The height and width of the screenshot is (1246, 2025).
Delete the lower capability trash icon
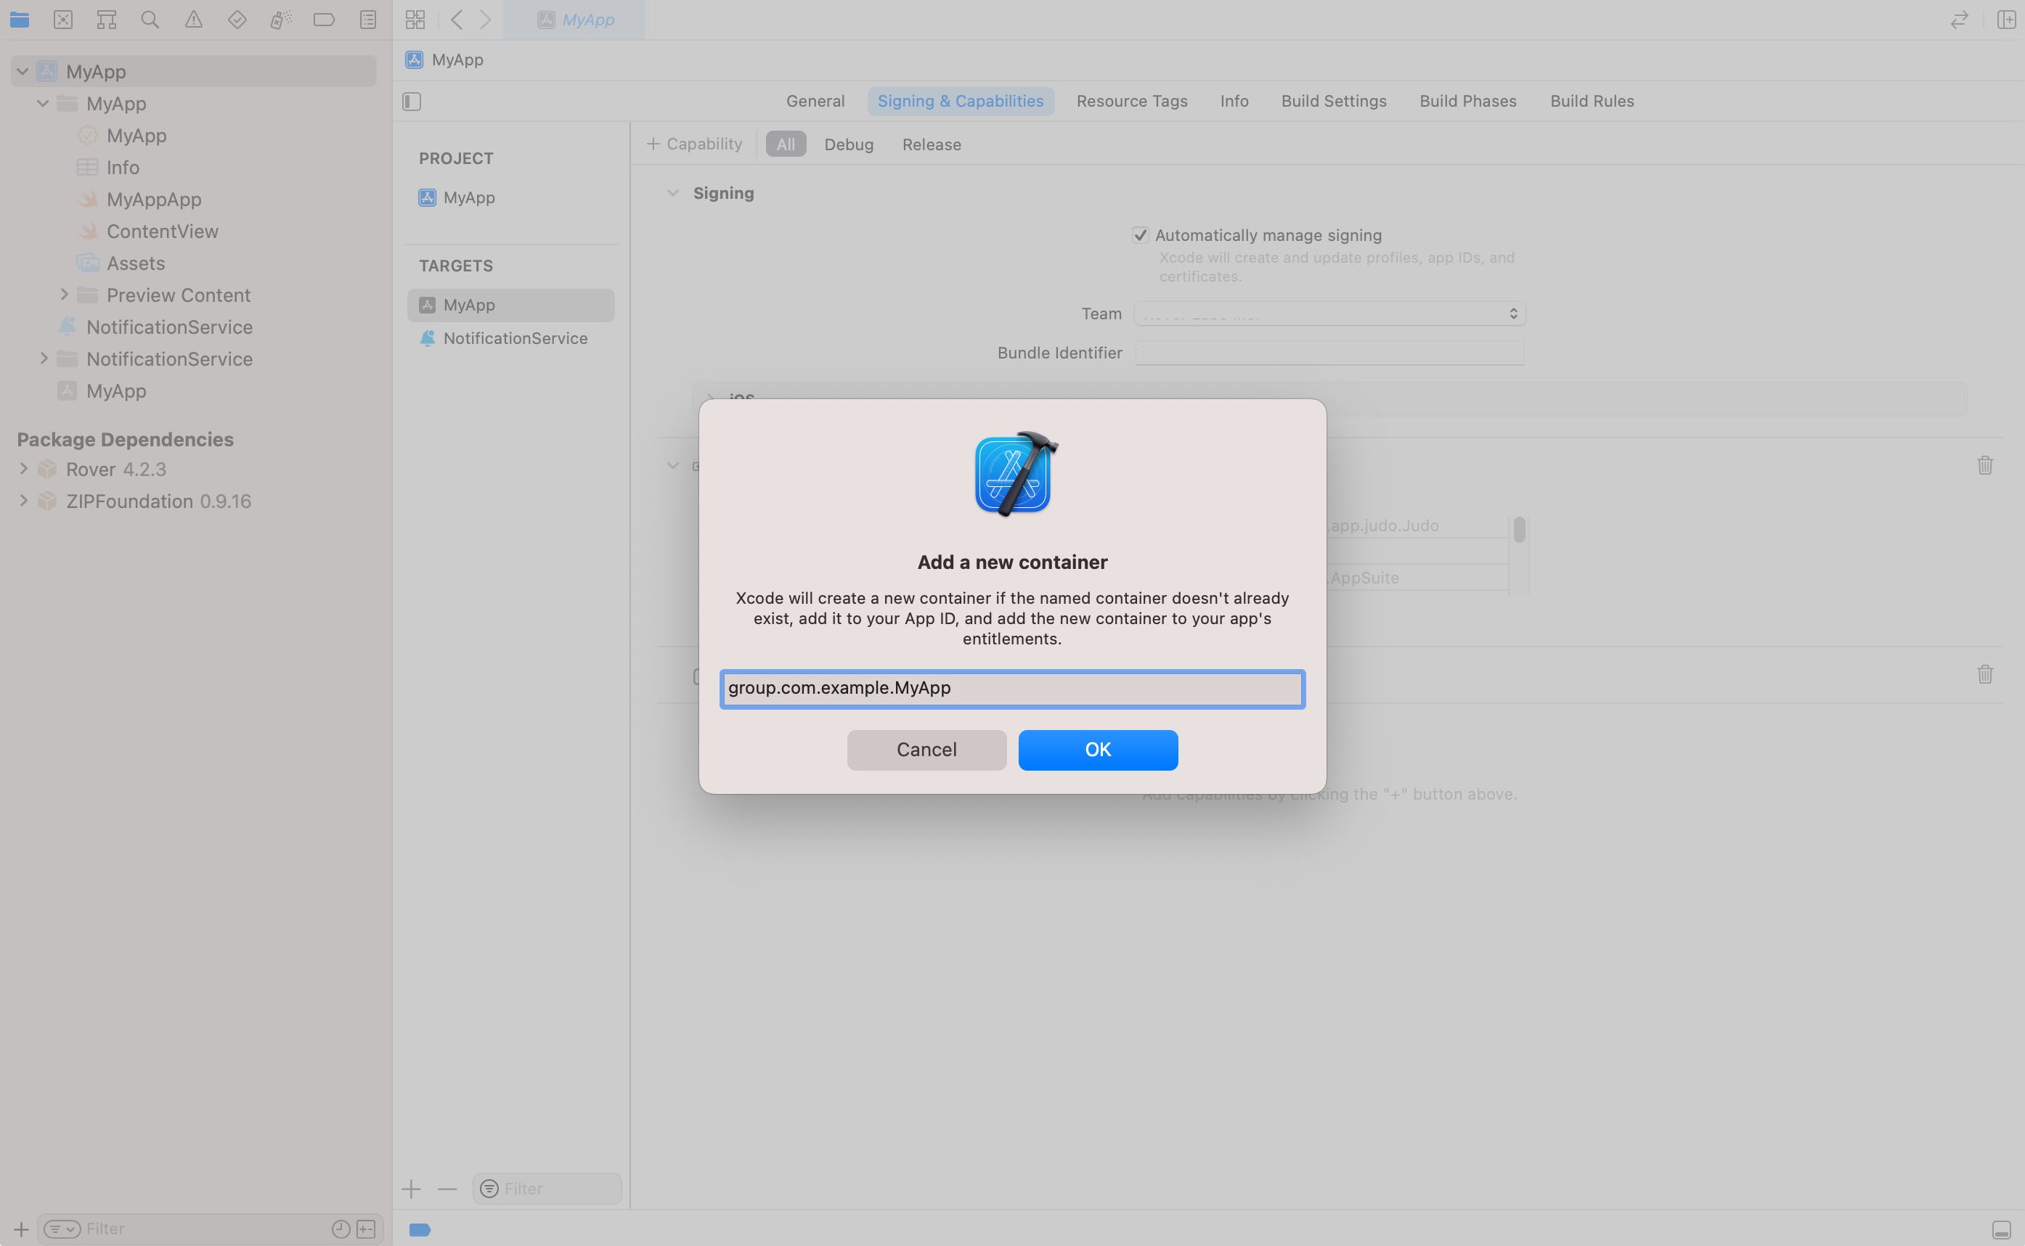coord(1984,674)
